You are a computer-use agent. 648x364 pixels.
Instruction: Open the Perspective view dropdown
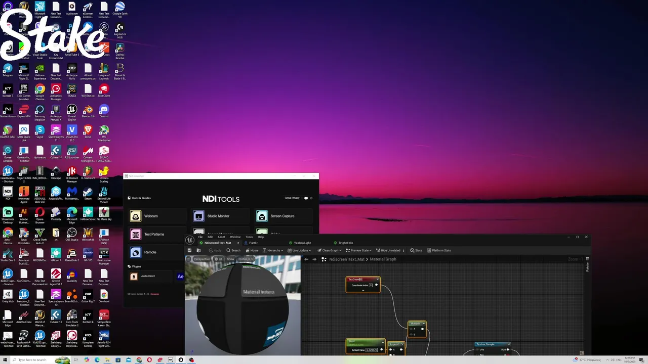(x=202, y=259)
